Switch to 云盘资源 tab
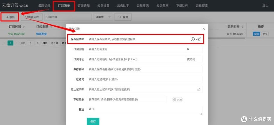Viewport: 274px width, 125px height. [x=143, y=6]
